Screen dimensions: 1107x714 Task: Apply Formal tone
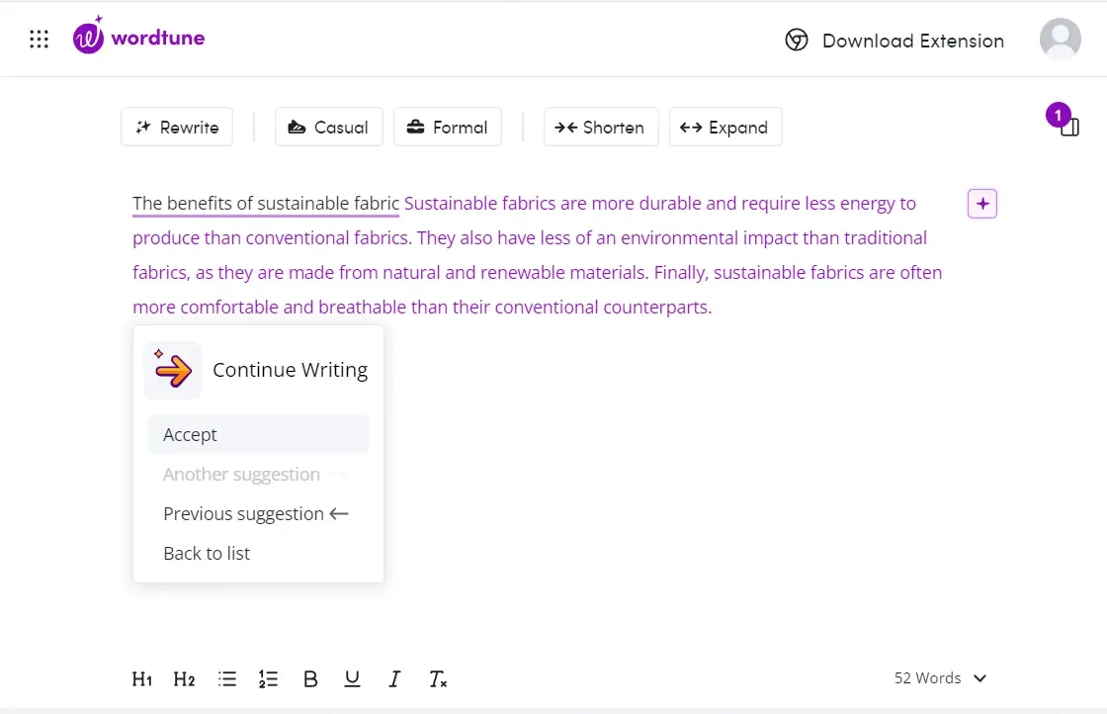448,128
